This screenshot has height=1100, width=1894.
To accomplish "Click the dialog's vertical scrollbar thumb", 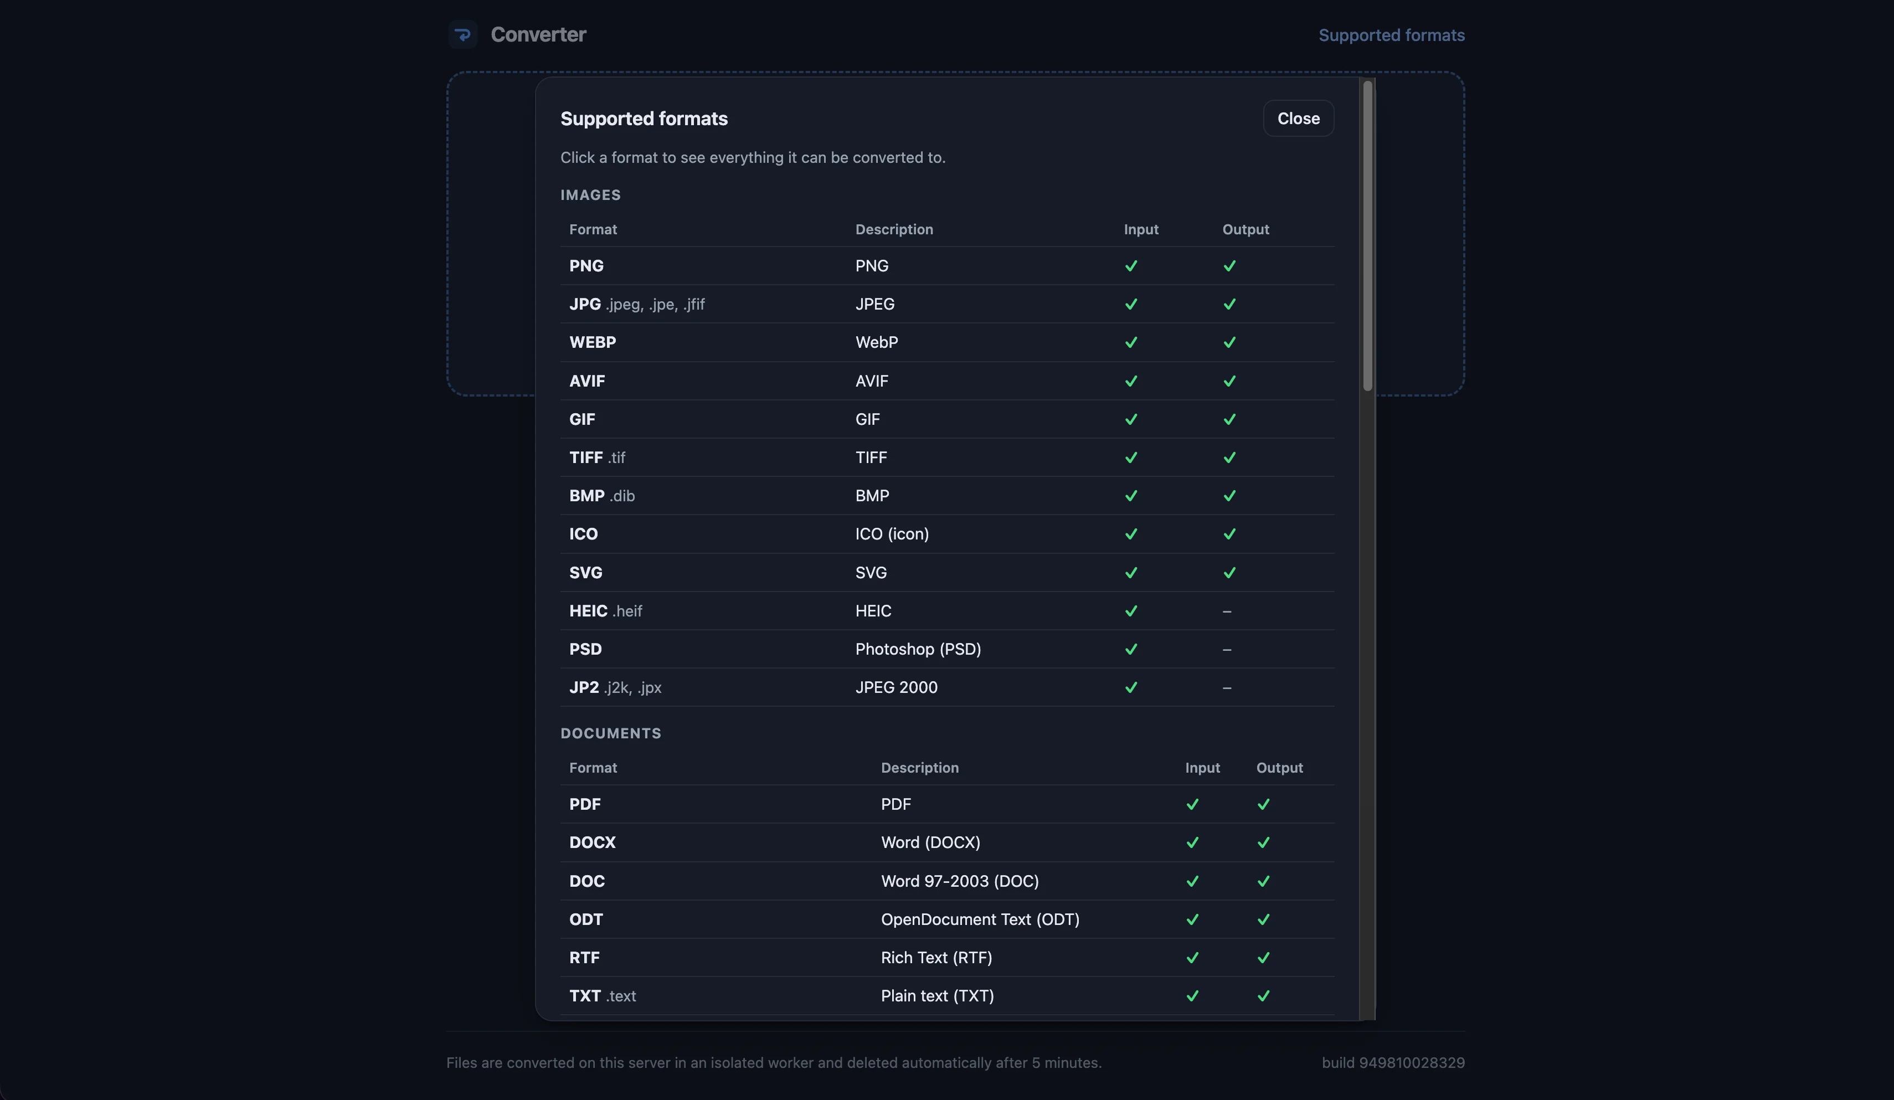I will pos(1367,236).
